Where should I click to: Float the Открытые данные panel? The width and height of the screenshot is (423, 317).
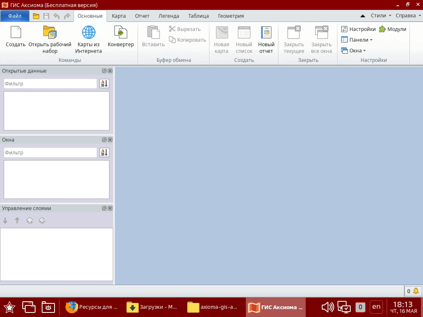(104, 71)
